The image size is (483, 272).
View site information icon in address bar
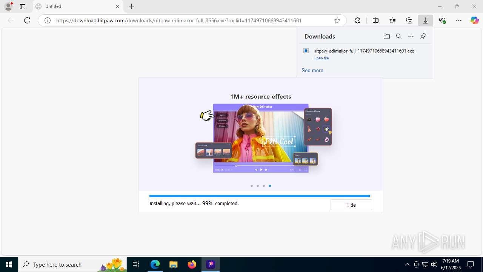(48, 20)
